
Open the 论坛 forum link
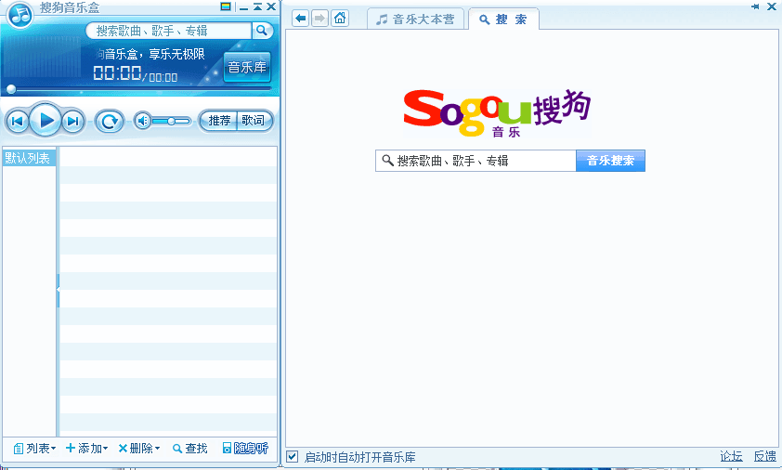coord(731,457)
